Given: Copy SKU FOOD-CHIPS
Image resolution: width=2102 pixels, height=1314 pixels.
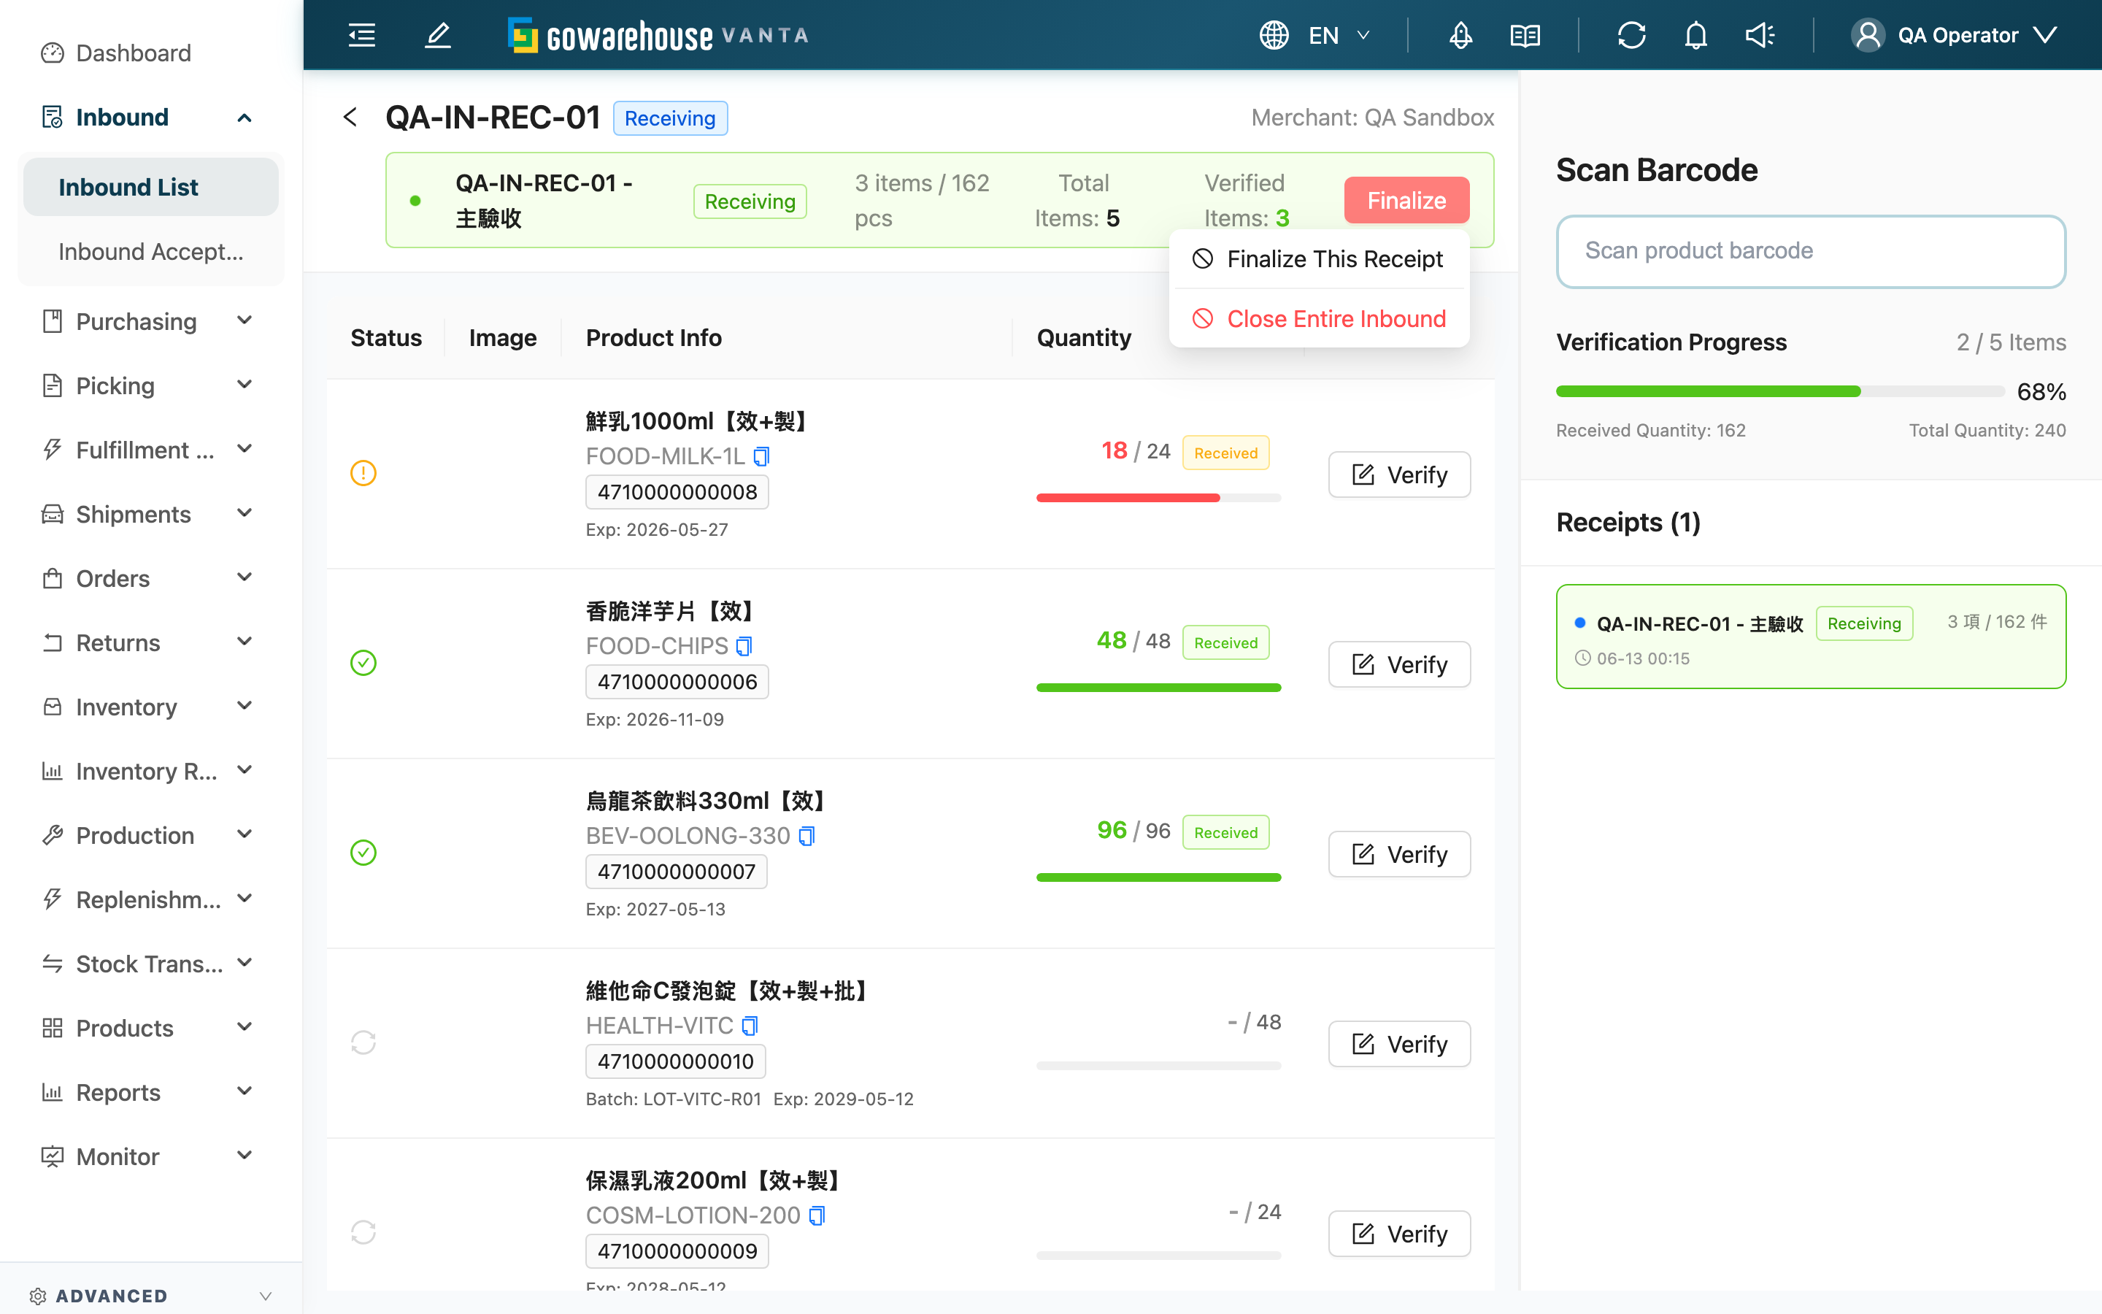Looking at the screenshot, I should [x=744, y=647].
